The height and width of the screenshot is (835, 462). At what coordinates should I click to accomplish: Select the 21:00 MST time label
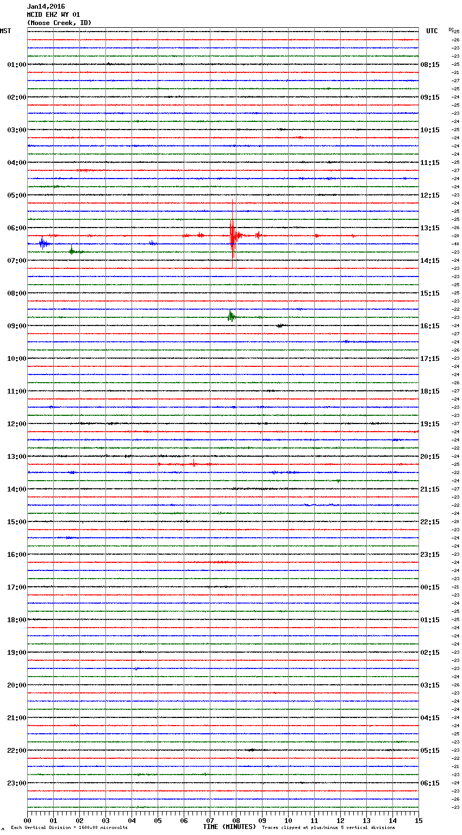tap(17, 718)
